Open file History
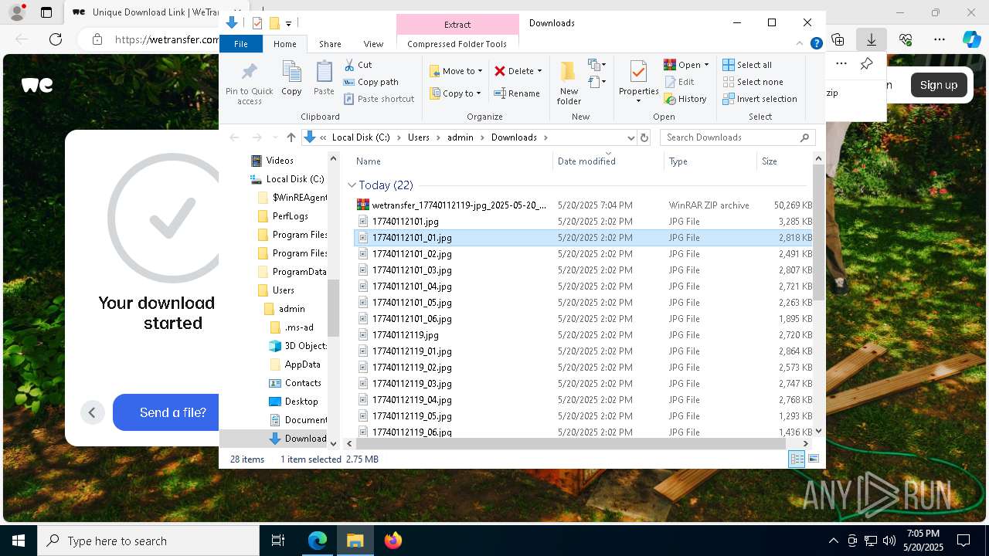989x556 pixels. click(685, 99)
